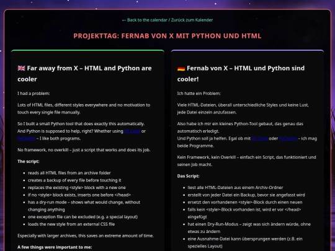This screenshot has height=251, width=335.
Task: Open the PyCharm link in the German column
Action: pyautogui.click(x=288, y=139)
